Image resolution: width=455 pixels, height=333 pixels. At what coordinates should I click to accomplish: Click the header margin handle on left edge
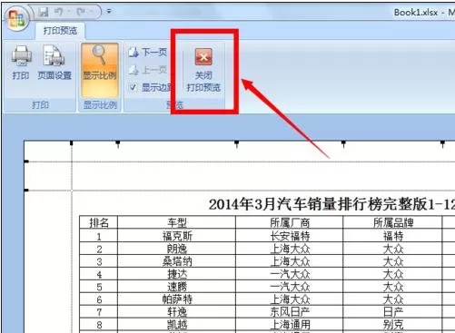tap(26, 162)
